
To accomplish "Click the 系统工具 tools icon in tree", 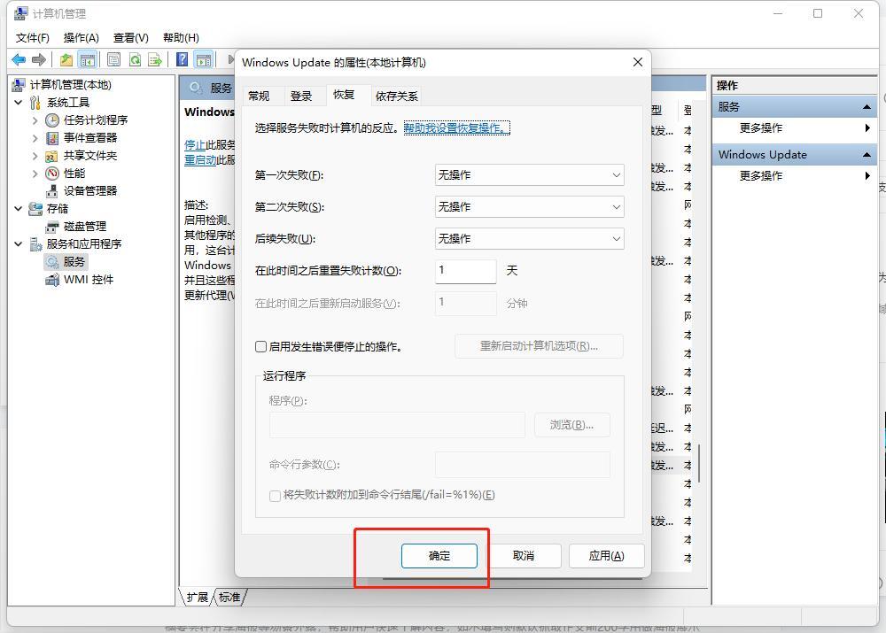I will tap(35, 102).
